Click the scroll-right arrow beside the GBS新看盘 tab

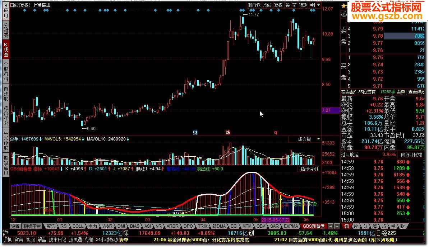(337, 226)
